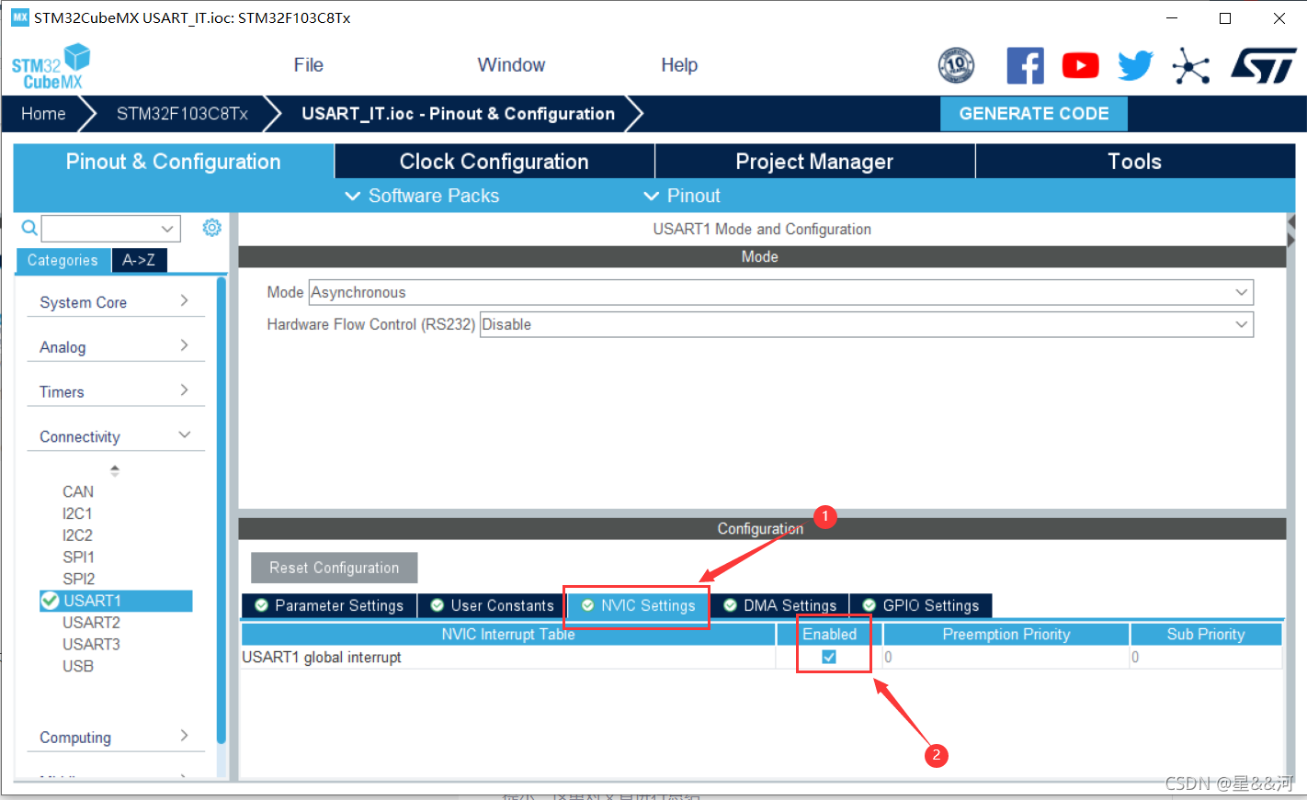Expand the Software Packs menu
The width and height of the screenshot is (1307, 800).
[x=422, y=196]
